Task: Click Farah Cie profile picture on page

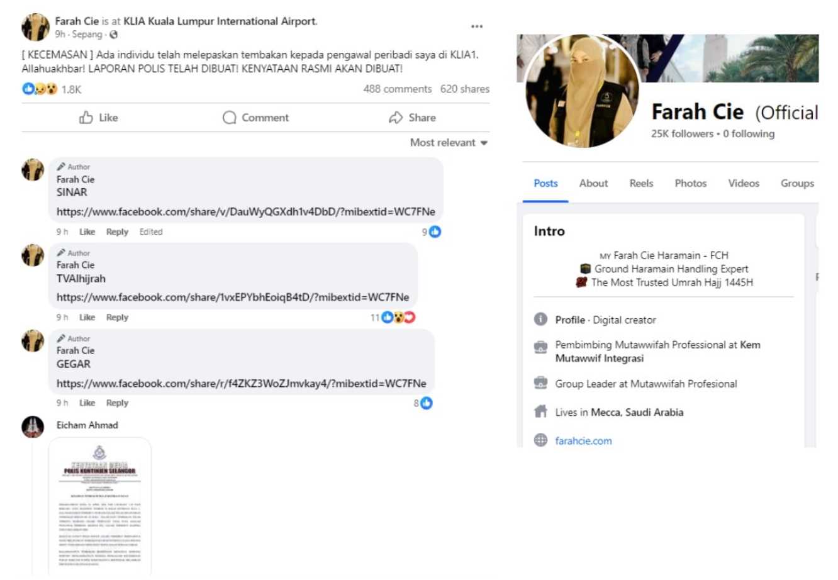Action: pos(583,92)
